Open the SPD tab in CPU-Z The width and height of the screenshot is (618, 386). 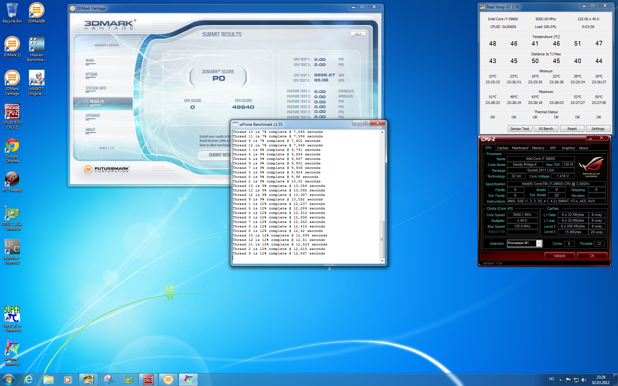click(553, 148)
